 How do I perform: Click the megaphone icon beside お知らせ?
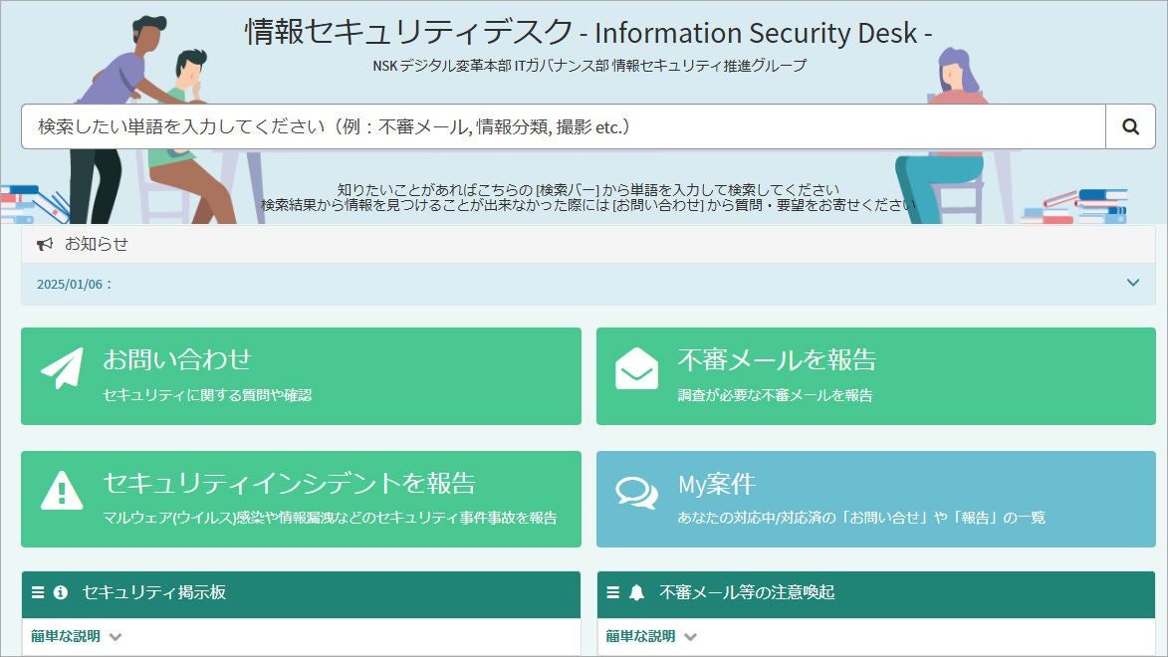pyautogui.click(x=44, y=244)
